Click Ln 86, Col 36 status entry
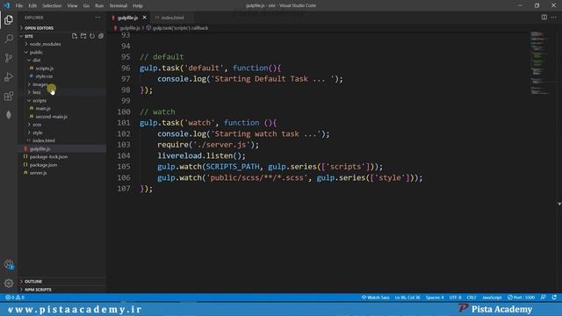Viewport: 562px width, 316px height. pos(407,298)
